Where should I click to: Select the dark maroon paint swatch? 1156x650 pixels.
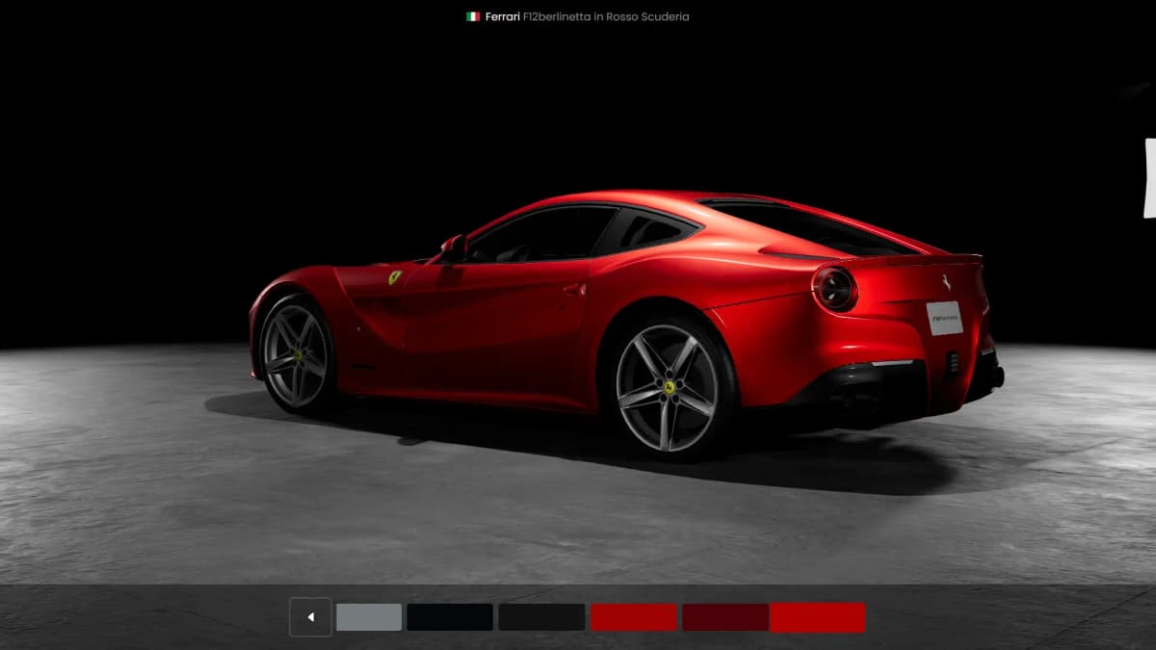pyautogui.click(x=724, y=617)
